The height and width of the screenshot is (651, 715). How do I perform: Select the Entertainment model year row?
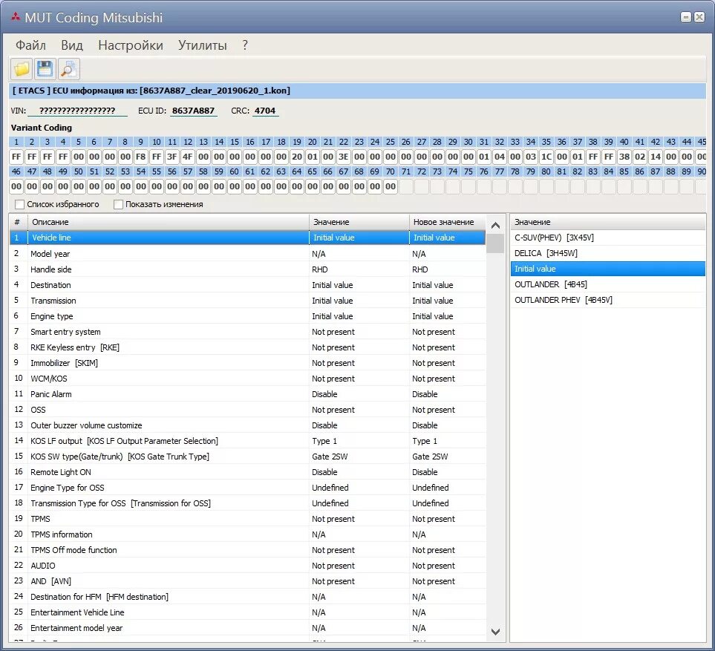coord(247,628)
